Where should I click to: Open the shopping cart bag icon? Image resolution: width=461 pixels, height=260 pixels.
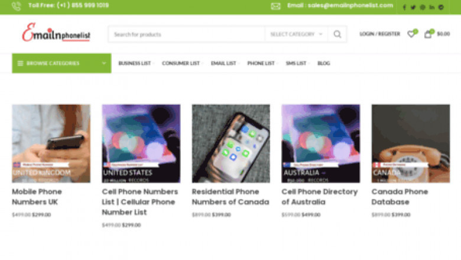[428, 34]
